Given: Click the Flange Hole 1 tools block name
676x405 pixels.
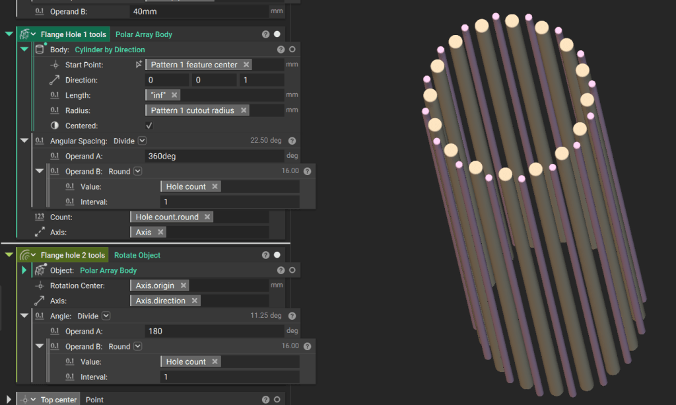Looking at the screenshot, I should point(73,34).
